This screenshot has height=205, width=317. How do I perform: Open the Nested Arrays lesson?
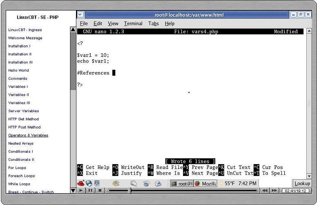(21, 143)
